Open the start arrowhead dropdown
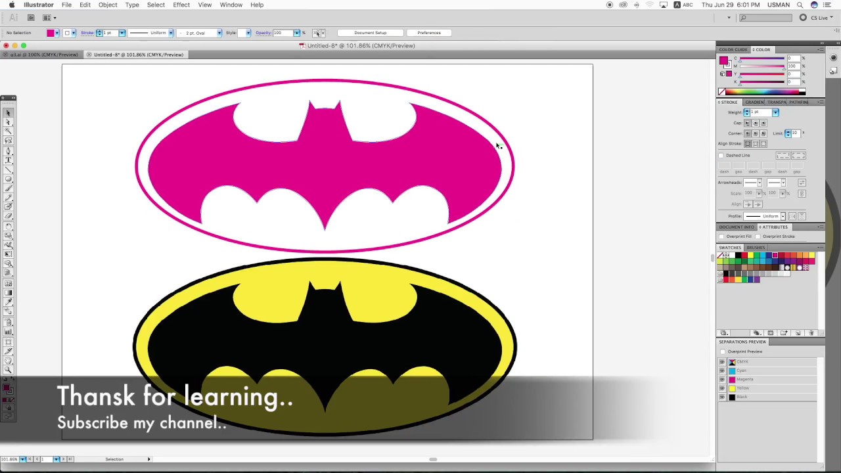Screen dimensions: 841x473 pyautogui.click(x=759, y=183)
